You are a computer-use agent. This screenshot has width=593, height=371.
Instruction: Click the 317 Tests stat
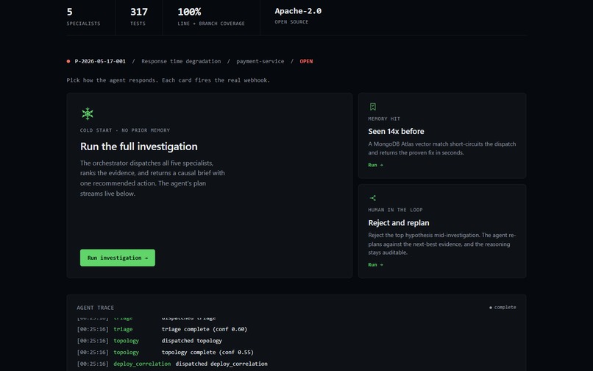point(139,17)
